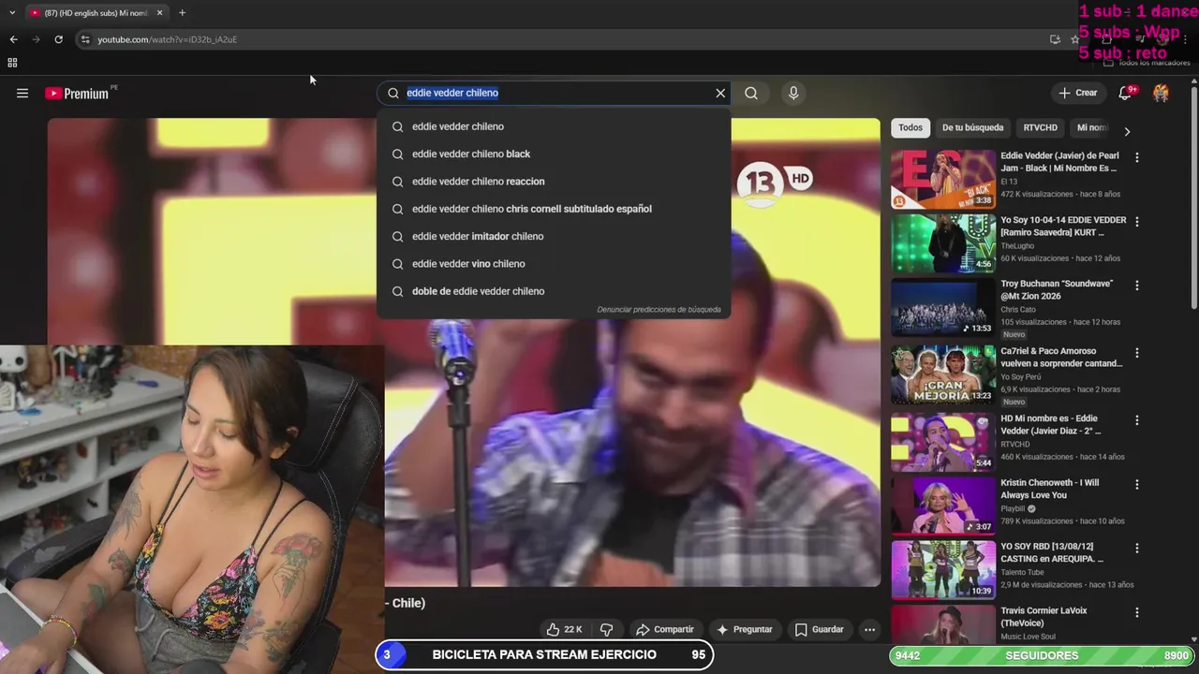Select first suggestion "eddie vedder chileno"
Image resolution: width=1199 pixels, height=674 pixels.
[x=554, y=126]
